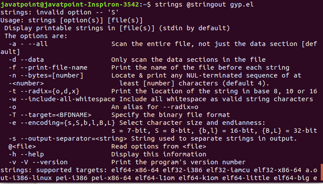Click the '--all' option text
Image resolution: width=323 pixels, height=184 pixels.
pyautogui.click(x=38, y=44)
